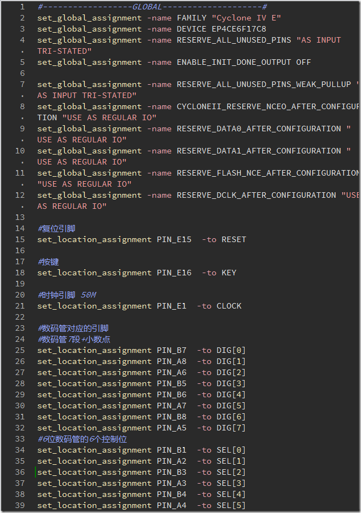This screenshot has width=361, height=513.
Task: Click OFF value on line 5
Action: pos(303,62)
